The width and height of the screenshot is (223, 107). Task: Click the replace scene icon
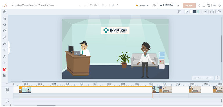180,12
